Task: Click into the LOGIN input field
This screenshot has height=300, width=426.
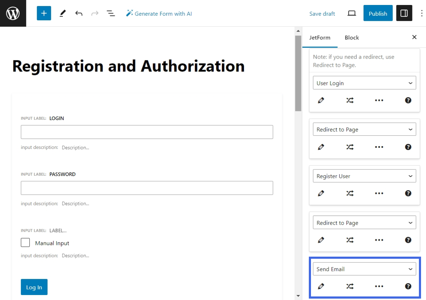Action: 147,132
